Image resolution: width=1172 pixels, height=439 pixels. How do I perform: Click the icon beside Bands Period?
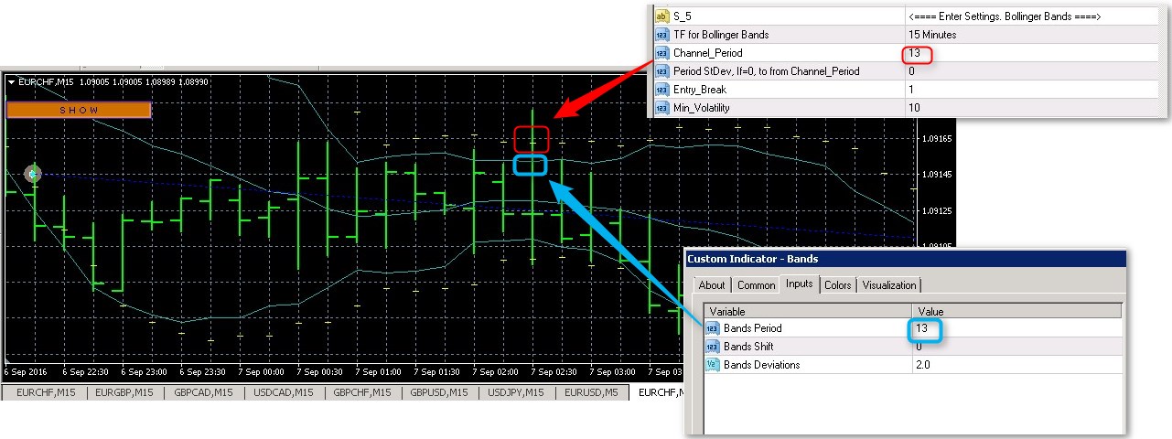713,328
